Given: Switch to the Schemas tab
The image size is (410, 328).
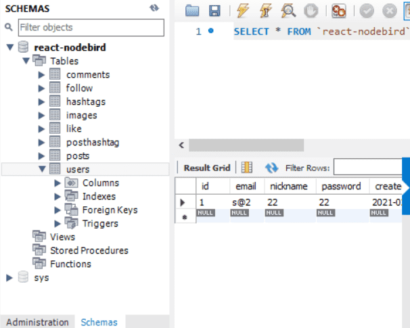Looking at the screenshot, I should tap(99, 322).
